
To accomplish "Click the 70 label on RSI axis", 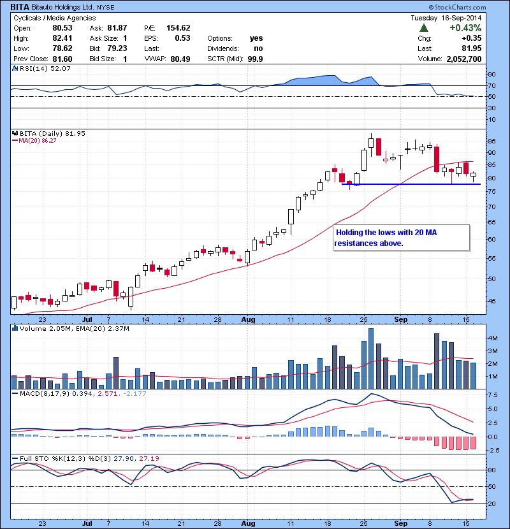I will coord(492,85).
